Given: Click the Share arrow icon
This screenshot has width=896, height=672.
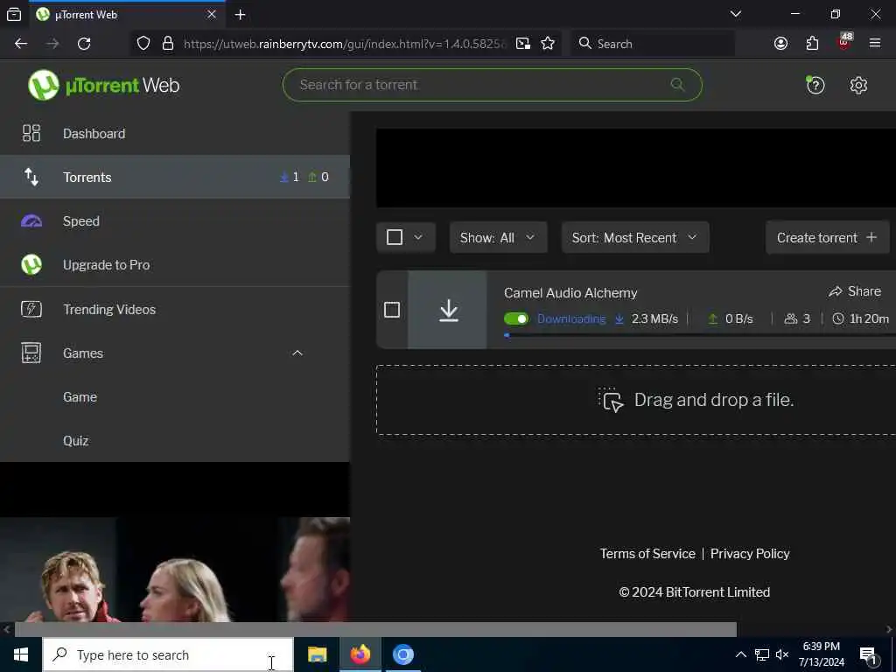Looking at the screenshot, I should click(836, 291).
